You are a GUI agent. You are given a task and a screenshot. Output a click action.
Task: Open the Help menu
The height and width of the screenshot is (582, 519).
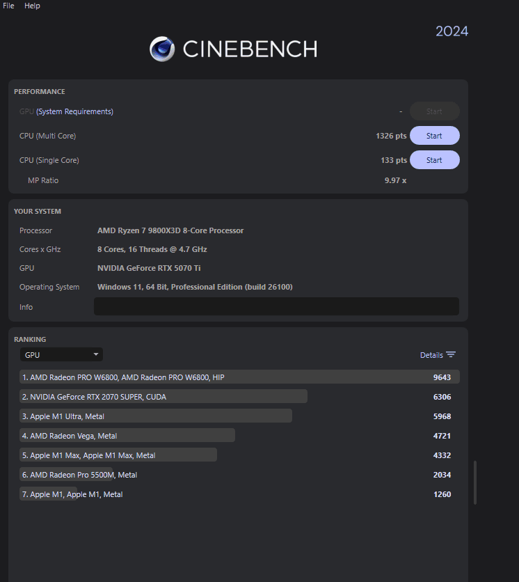tap(32, 6)
